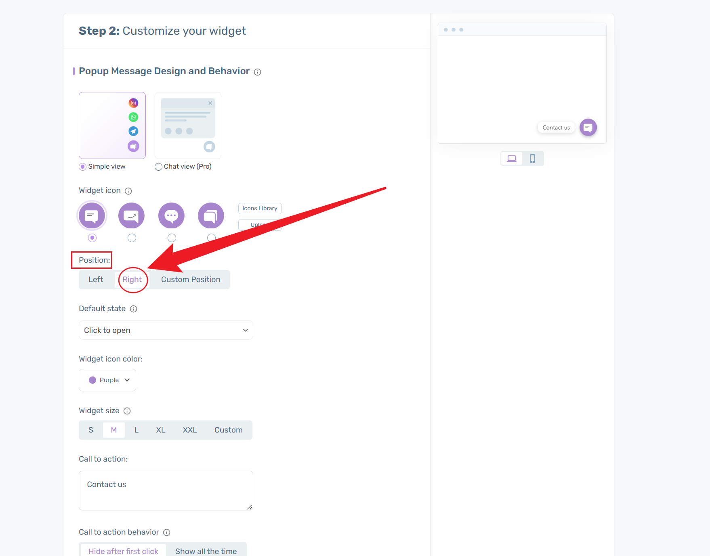Select the Simple view option
The height and width of the screenshot is (556, 710).
point(83,167)
